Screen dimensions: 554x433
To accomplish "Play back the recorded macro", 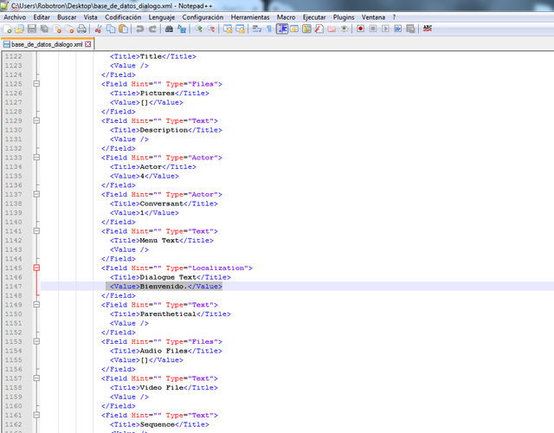I will tap(385, 29).
